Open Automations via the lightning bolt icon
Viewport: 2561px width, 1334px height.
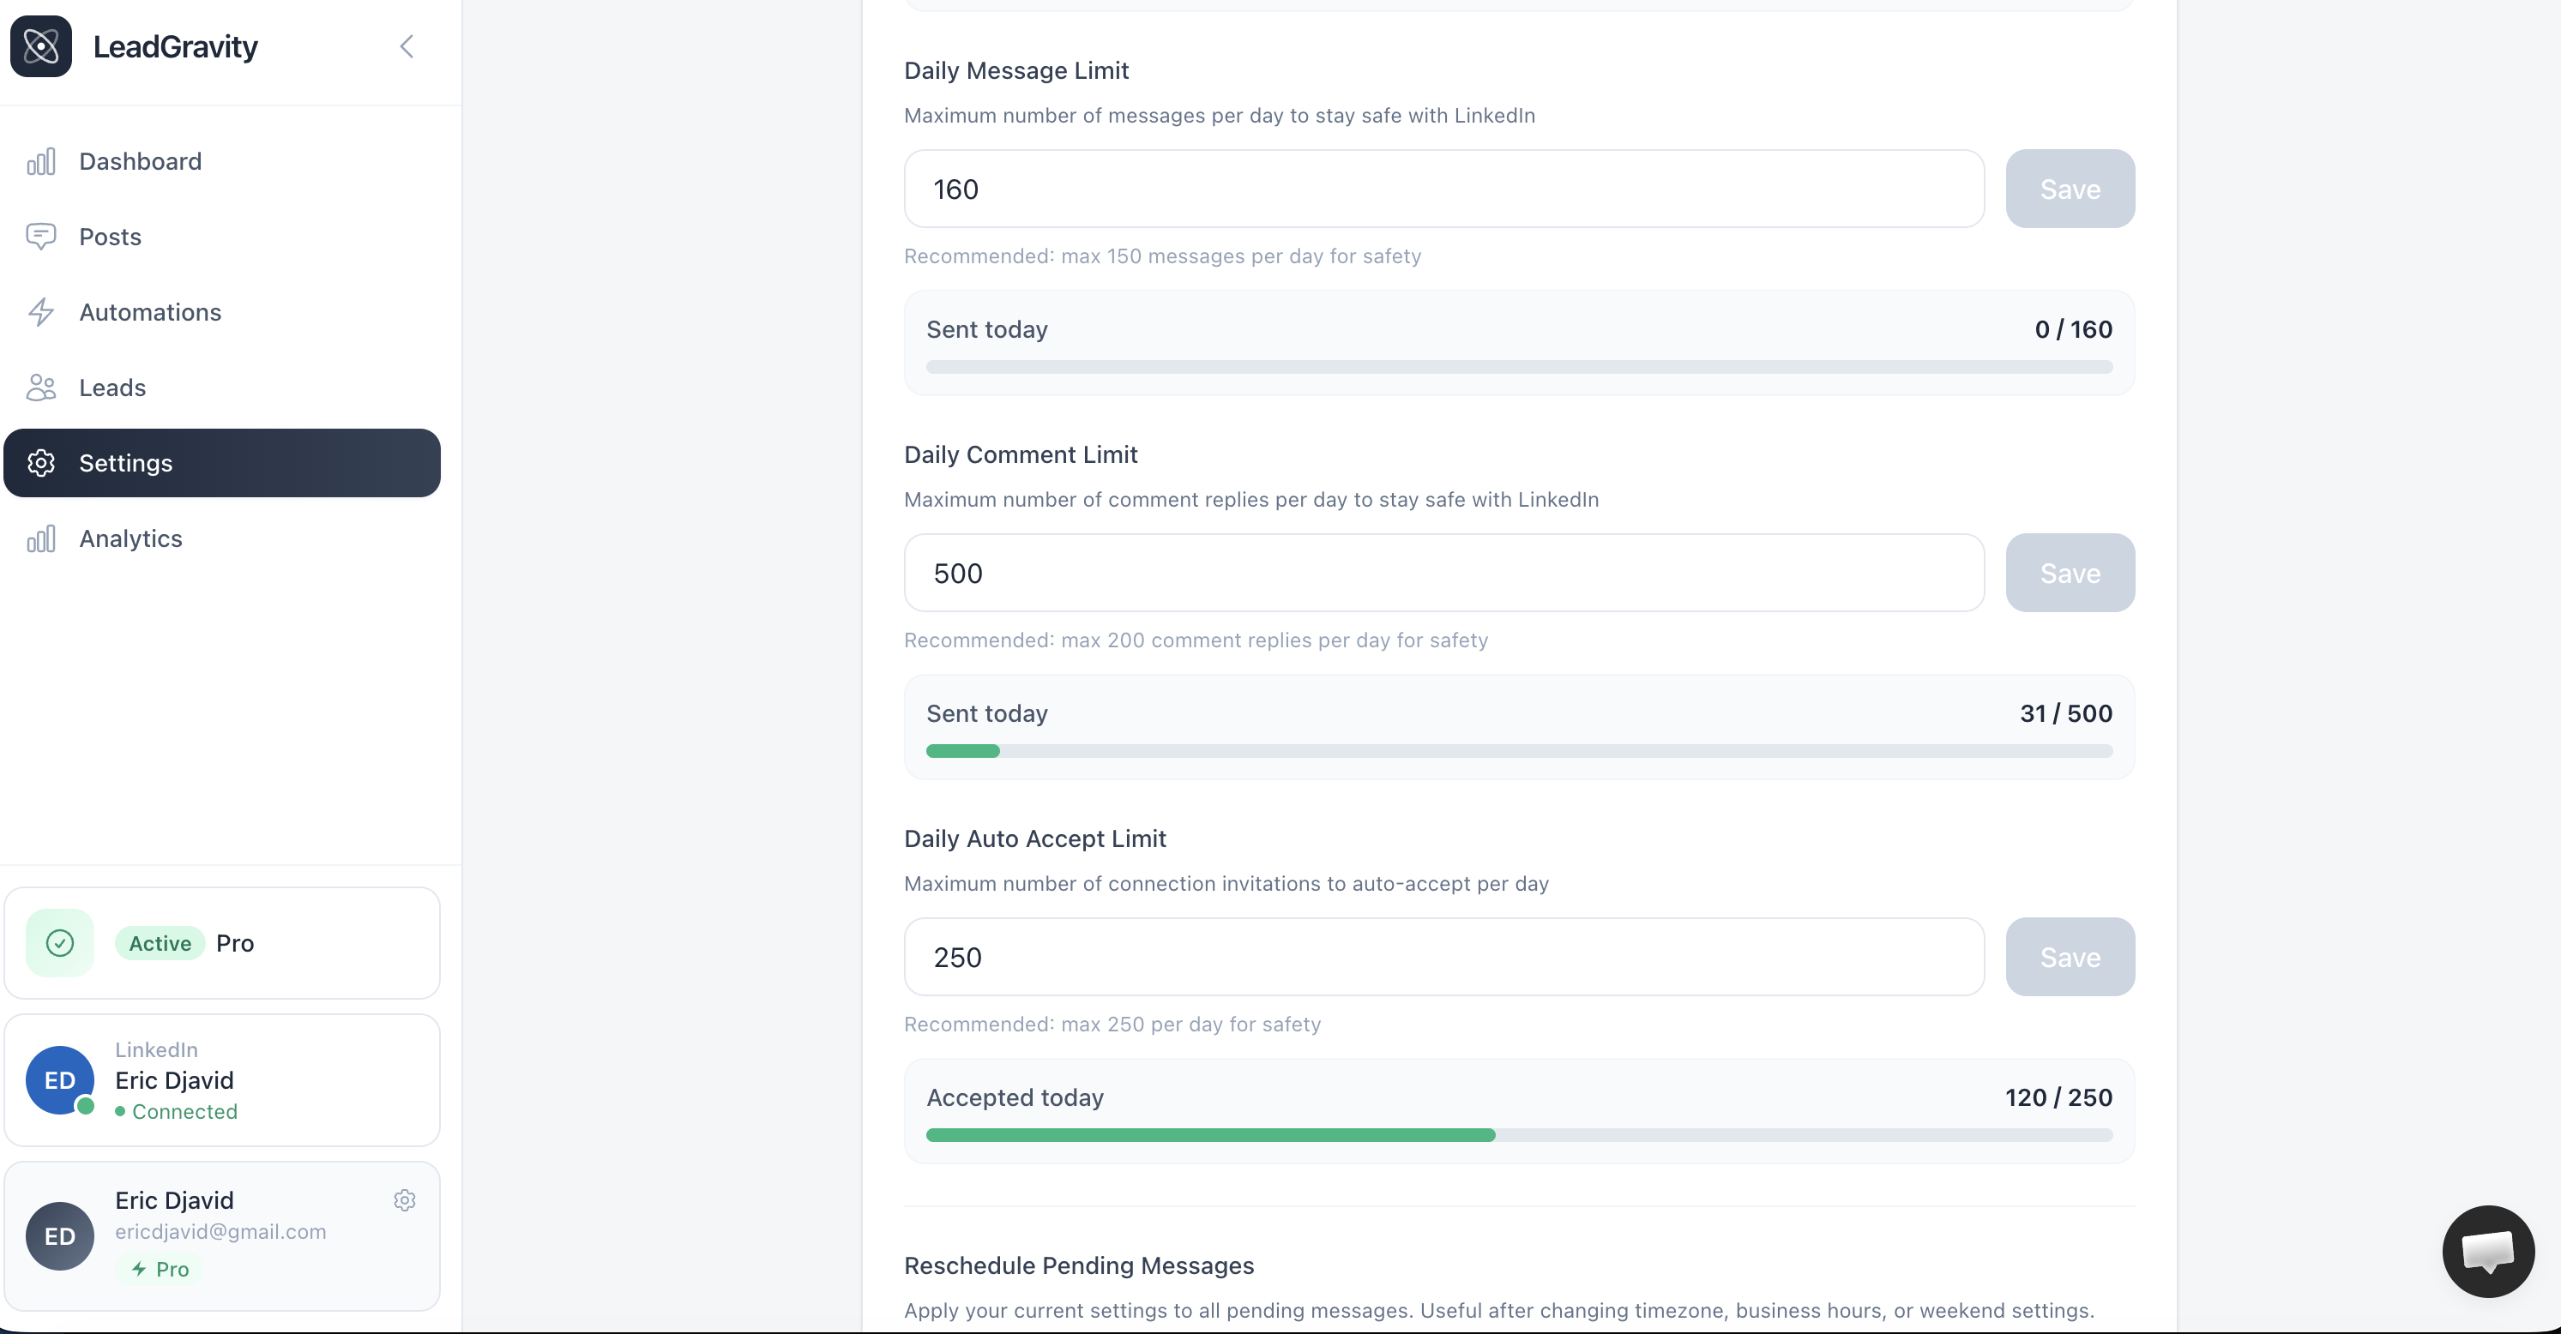(42, 312)
